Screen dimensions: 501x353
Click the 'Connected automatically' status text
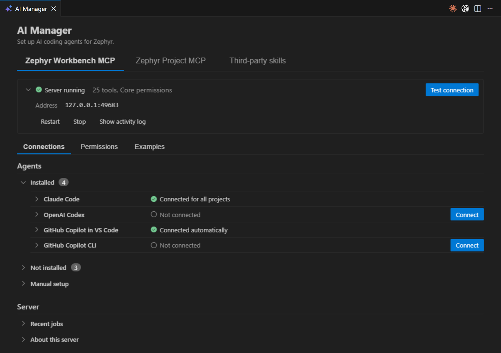pos(194,230)
